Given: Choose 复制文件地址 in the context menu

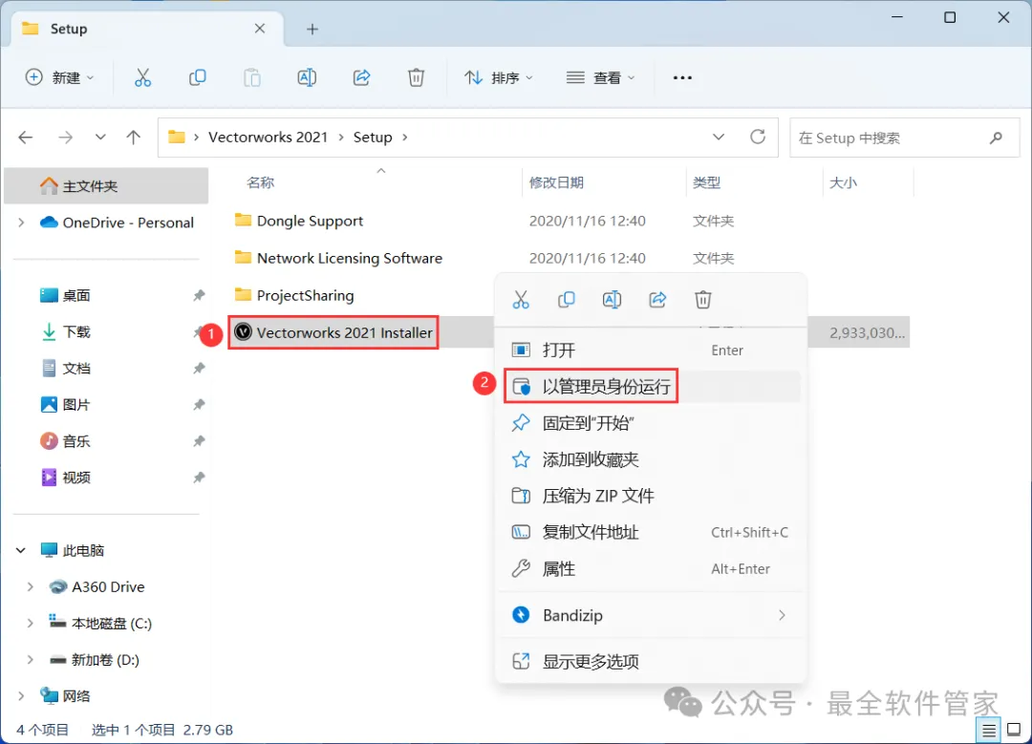Looking at the screenshot, I should (652, 532).
